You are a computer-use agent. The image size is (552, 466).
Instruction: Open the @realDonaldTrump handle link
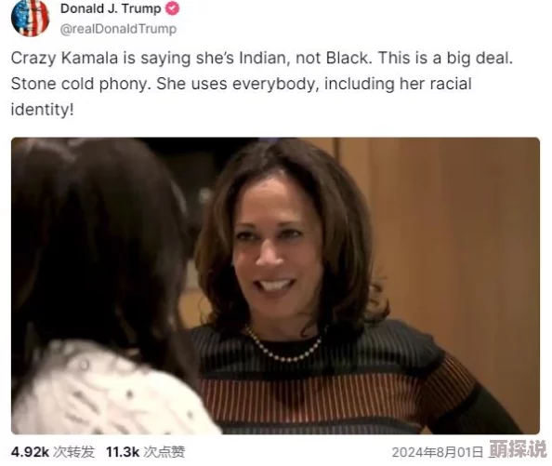coord(118,29)
